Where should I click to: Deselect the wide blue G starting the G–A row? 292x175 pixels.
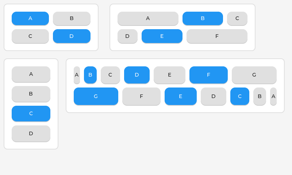tap(96, 96)
